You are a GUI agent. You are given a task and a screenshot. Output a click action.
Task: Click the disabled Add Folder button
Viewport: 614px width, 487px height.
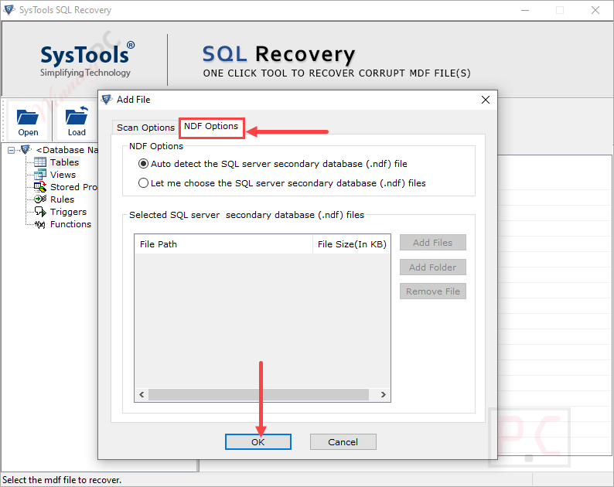(433, 267)
